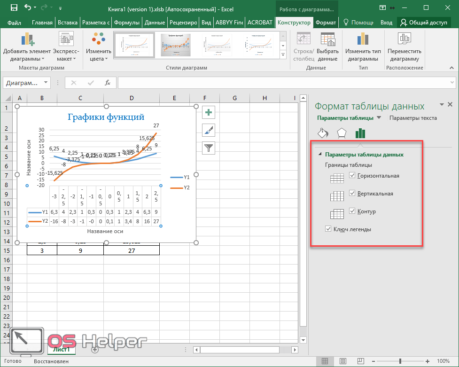Expand the Параметры таблицы dropdown arrow

(x=379, y=118)
